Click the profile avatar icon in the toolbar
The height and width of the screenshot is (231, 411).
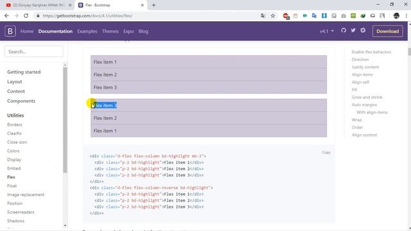tap(396, 15)
